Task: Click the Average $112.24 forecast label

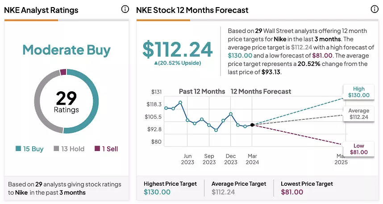Action: tap(358, 114)
